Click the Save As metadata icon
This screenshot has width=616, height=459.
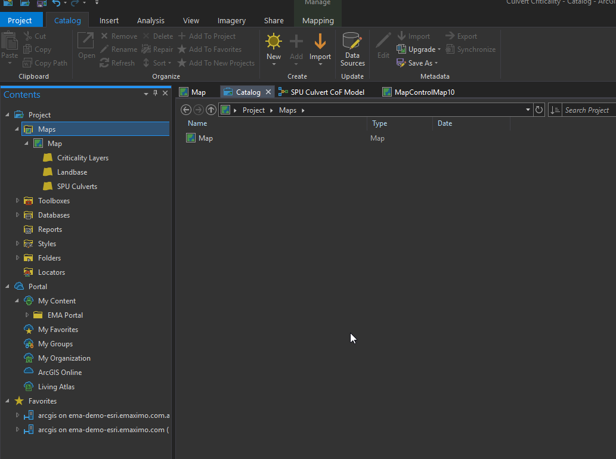click(x=401, y=63)
